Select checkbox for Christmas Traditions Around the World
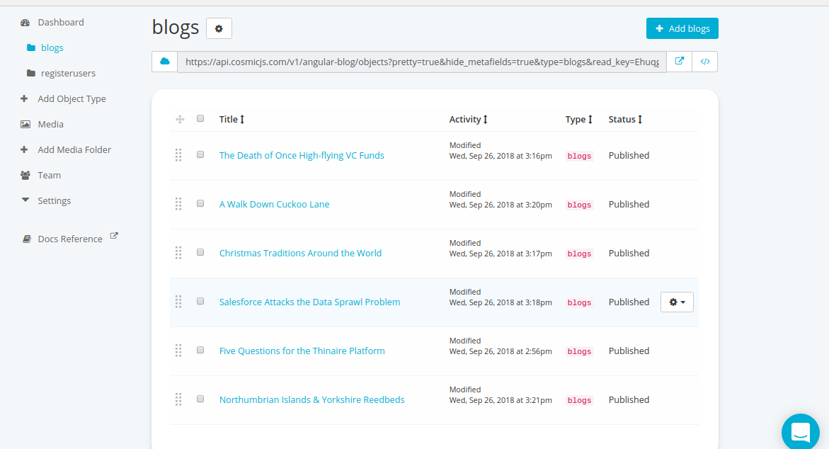The height and width of the screenshot is (449, 829). (200, 252)
